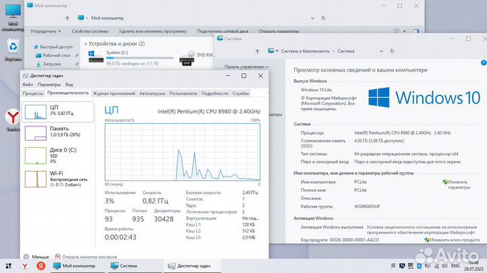
Task: Open the license agreement terms link
Action: (422, 230)
